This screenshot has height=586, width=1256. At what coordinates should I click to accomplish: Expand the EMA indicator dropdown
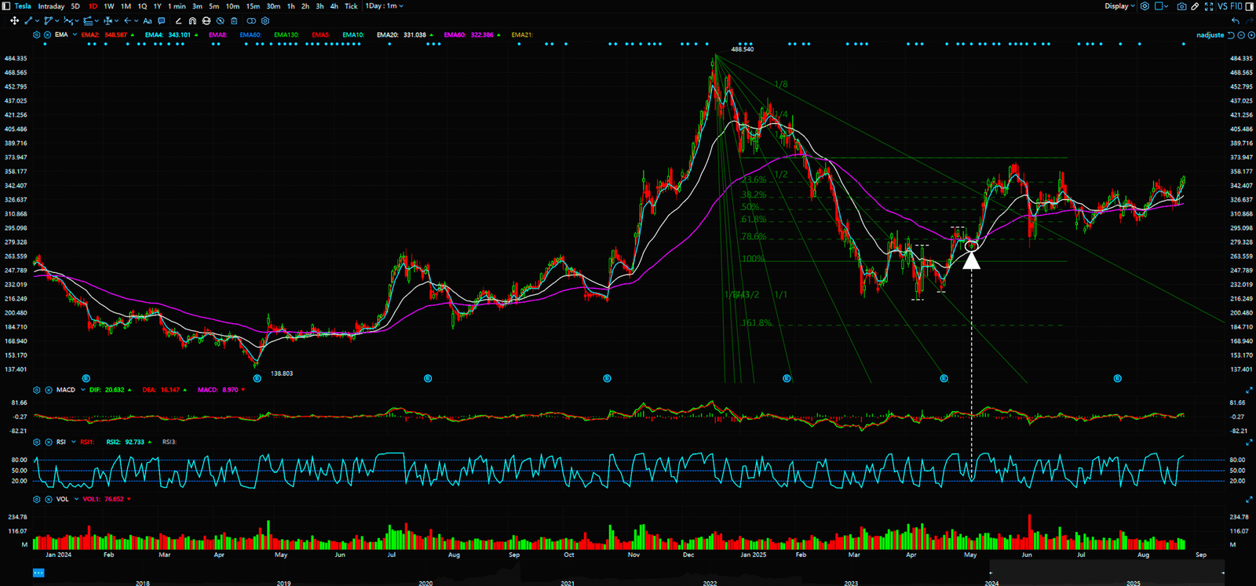[75, 35]
